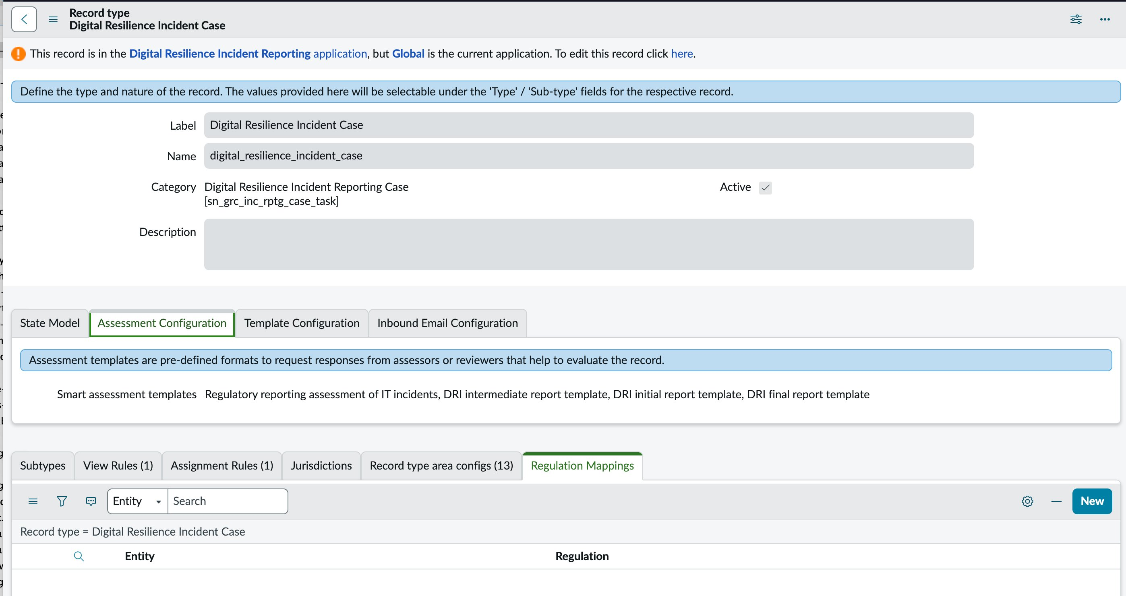Open the View Rules (1) tab
Screen dimensions: 1126x596
click(x=118, y=466)
